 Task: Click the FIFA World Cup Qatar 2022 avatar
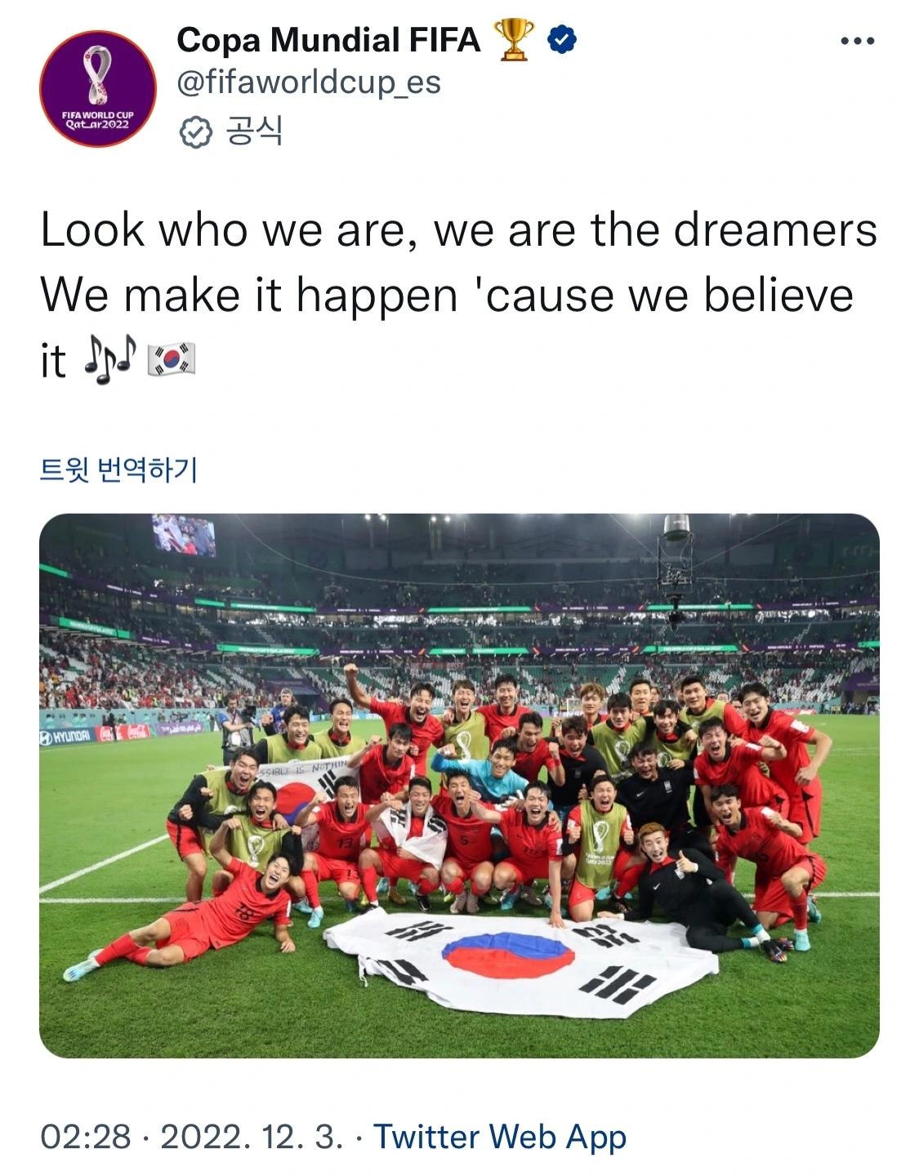[x=98, y=89]
